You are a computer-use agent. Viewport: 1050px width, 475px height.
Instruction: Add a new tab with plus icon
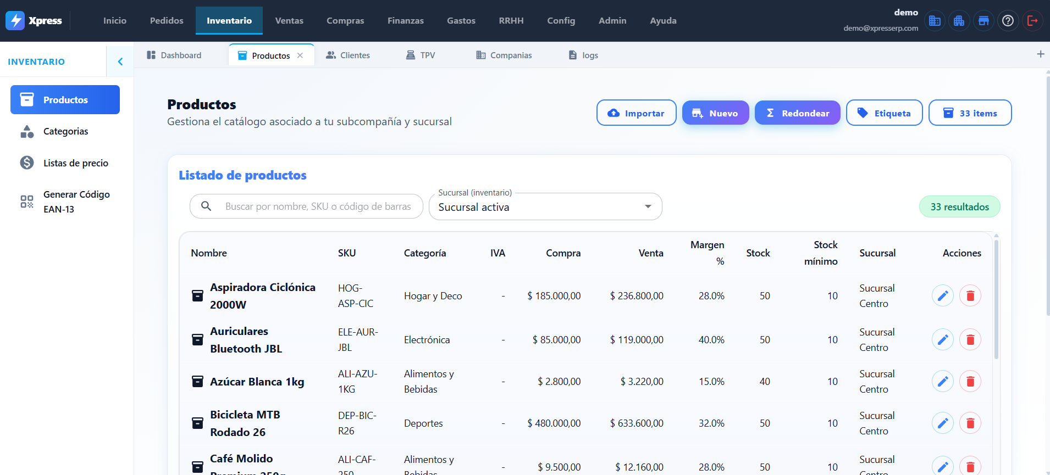point(1040,54)
